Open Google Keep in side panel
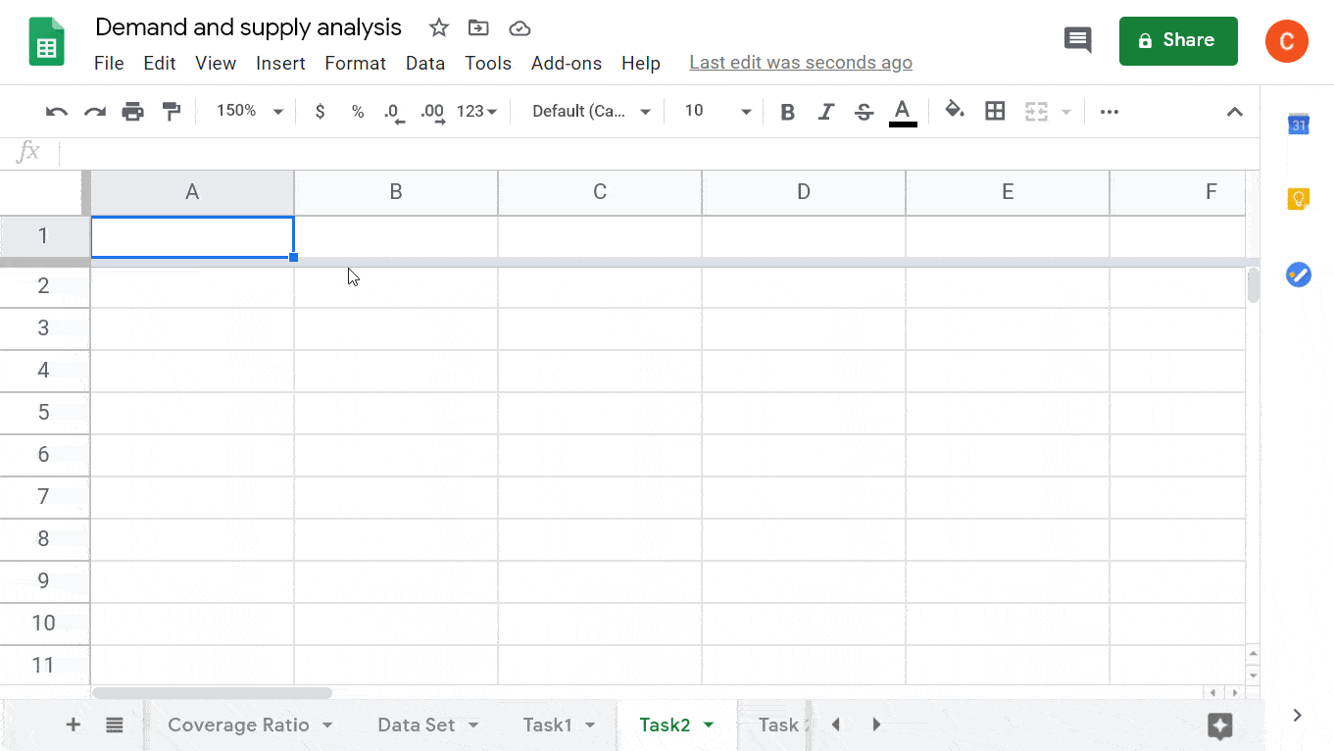Viewport: 1334px width, 751px height. [1298, 199]
